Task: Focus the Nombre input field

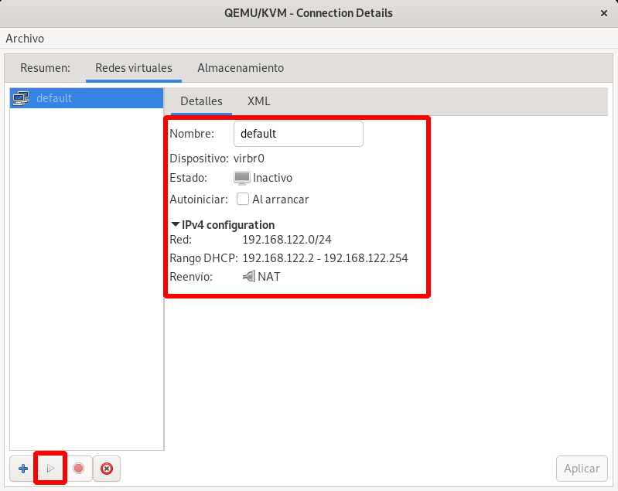Action: click(x=299, y=134)
